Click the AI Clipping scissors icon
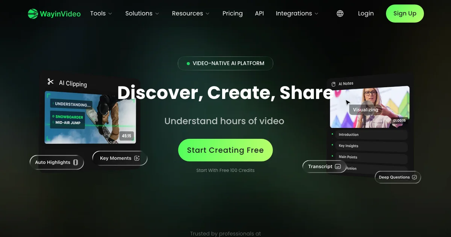 [50, 81]
